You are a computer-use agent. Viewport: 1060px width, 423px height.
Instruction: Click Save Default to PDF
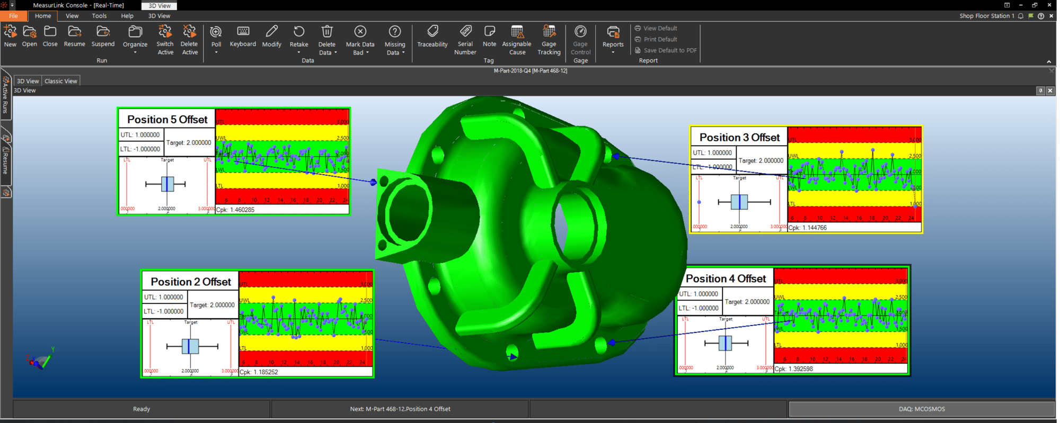point(666,50)
